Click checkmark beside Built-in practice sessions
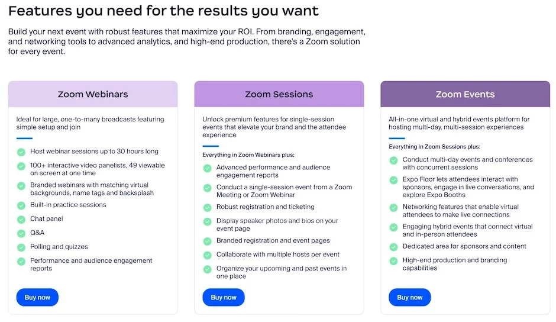The height and width of the screenshot is (322, 556). [x=21, y=205]
